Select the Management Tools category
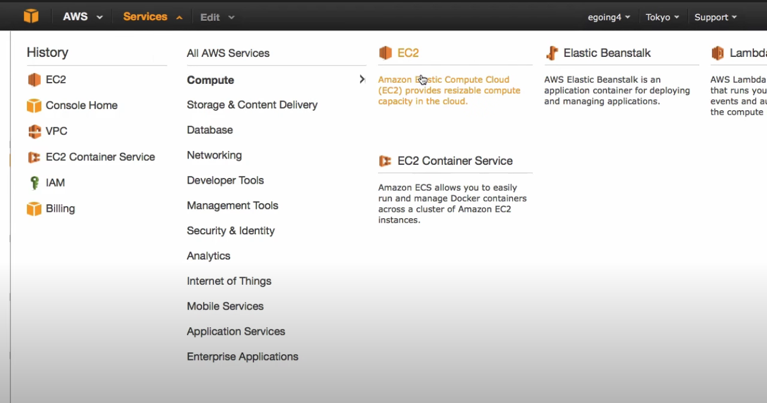 point(233,206)
